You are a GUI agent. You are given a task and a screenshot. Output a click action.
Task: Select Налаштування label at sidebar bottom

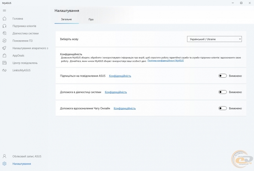click(x=21, y=164)
